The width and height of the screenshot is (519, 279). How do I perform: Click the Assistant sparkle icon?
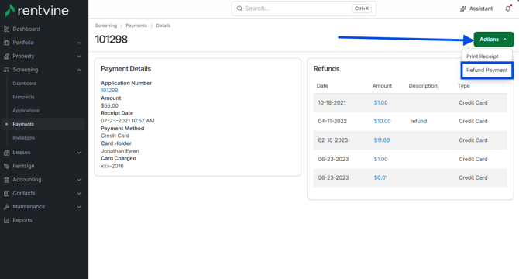(x=462, y=9)
